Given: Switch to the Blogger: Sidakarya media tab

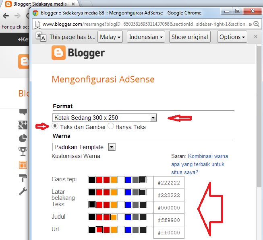Looking at the screenshot, I should (40, 4).
